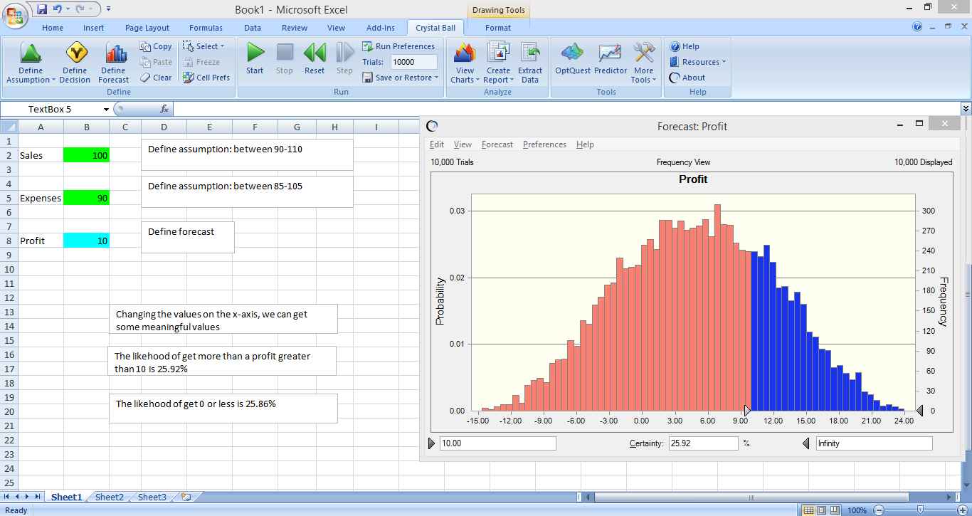Open the Predictor tool
972x516 pixels.
point(610,62)
